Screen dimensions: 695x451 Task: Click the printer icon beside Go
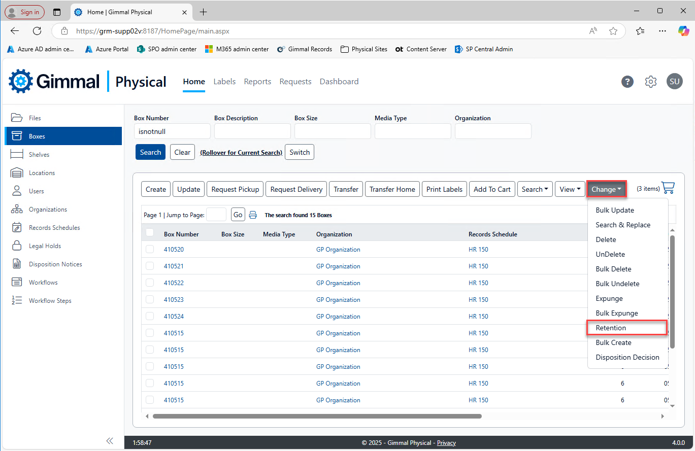(x=253, y=215)
